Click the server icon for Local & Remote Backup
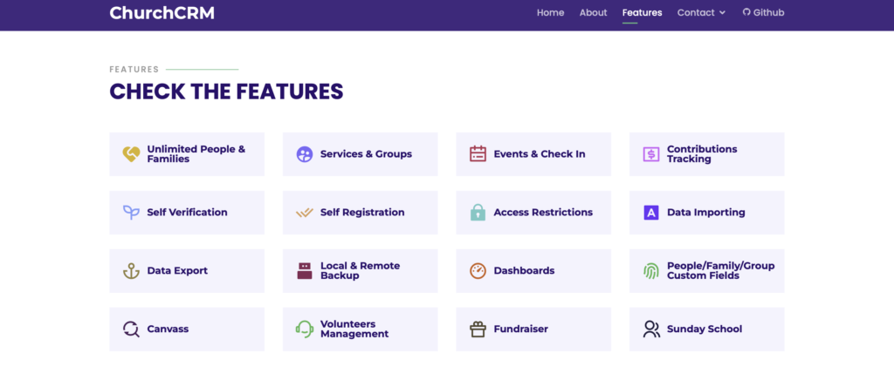The image size is (894, 380). click(305, 271)
